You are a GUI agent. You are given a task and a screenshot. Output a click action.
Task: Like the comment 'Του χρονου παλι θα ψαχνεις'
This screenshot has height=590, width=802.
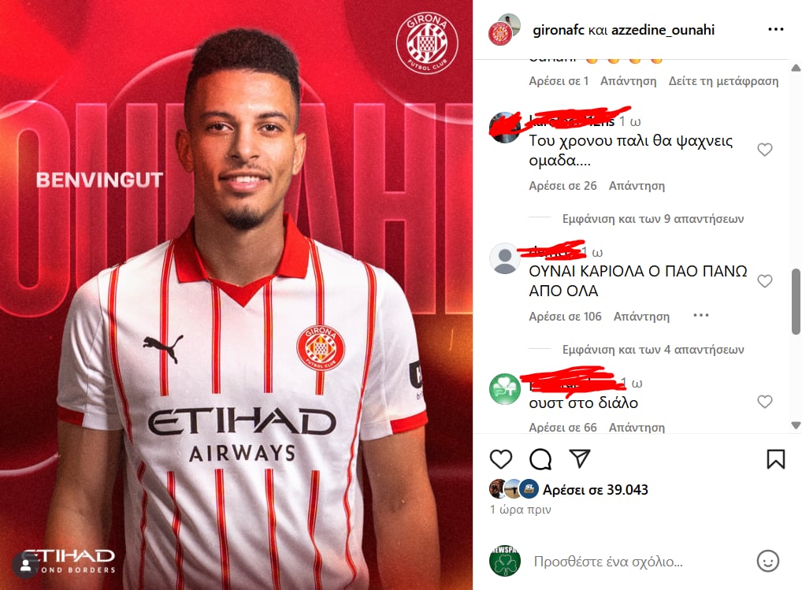pyautogui.click(x=765, y=150)
